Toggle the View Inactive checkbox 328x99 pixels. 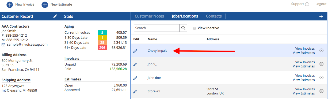pos(194,28)
